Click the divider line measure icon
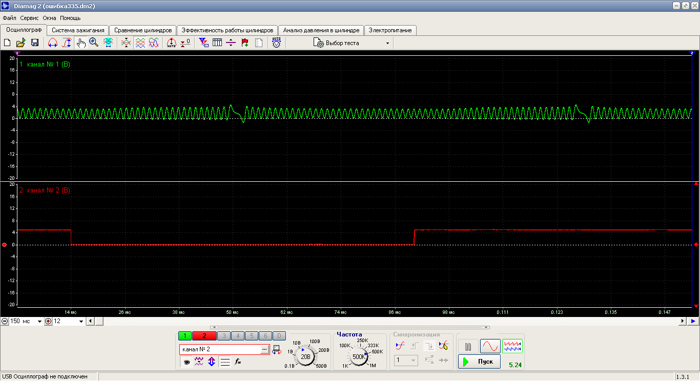Screen dimensions: 700x381 pyautogui.click(x=231, y=43)
